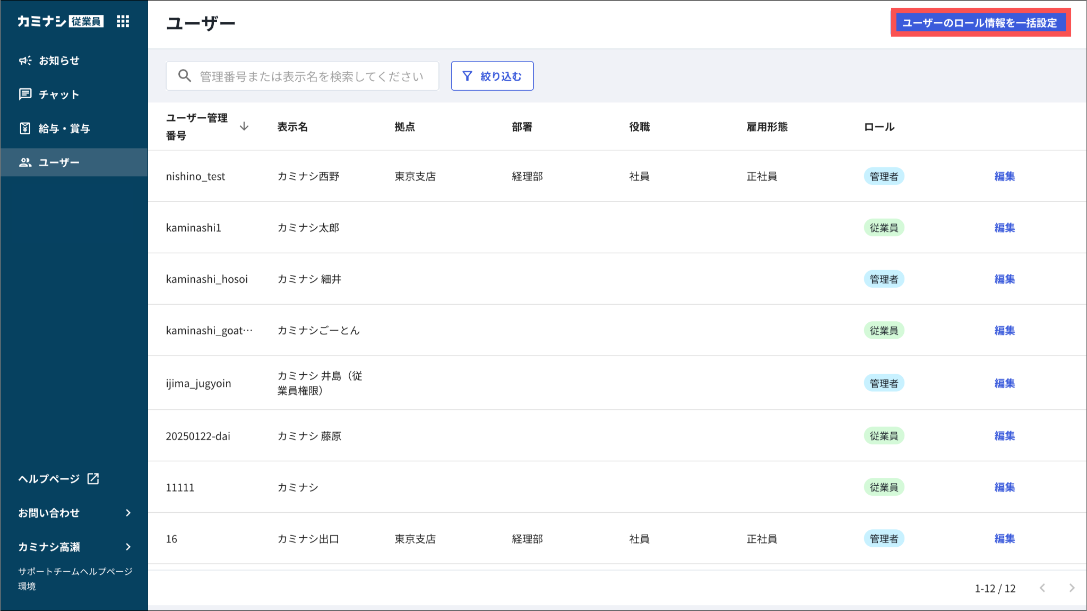Viewport: 1087px width, 611px height.
Task: Go to next page arrow in pagination
Action: [1072, 588]
